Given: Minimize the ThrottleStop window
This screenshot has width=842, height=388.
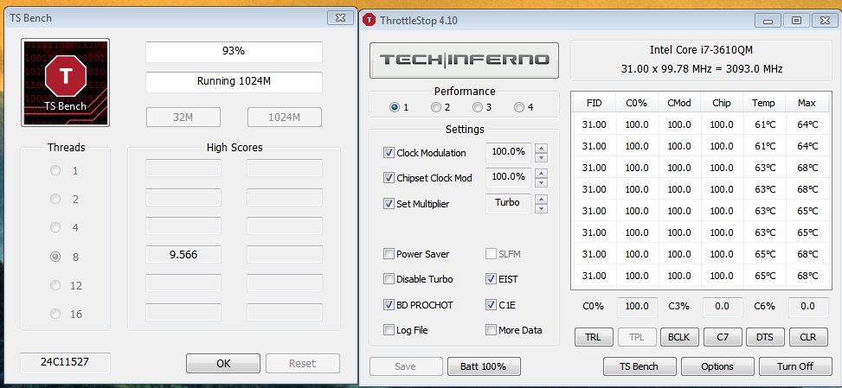Looking at the screenshot, I should pyautogui.click(x=768, y=21).
